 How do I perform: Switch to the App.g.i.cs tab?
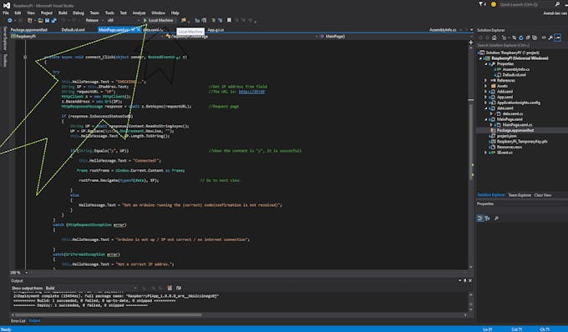(x=216, y=30)
